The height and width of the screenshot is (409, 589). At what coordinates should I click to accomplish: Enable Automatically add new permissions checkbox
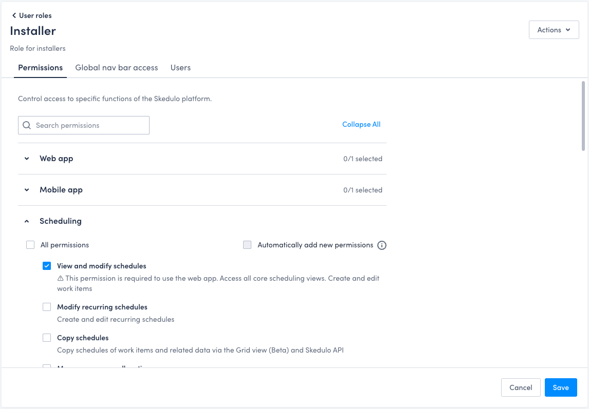point(247,245)
